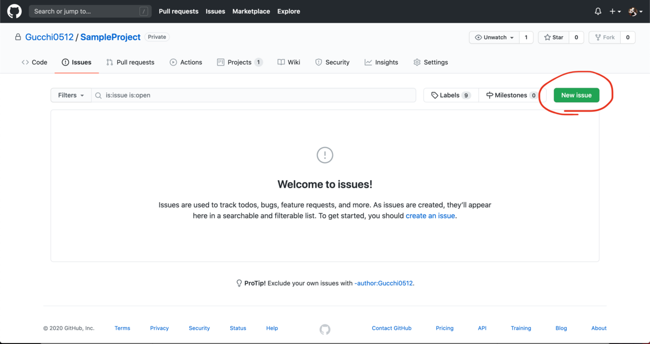Screen dimensions: 650x344
Task: Follow the create an issue link
Action: point(430,215)
